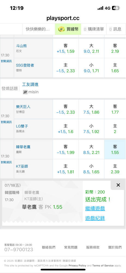Tap the battery indicator icon
Viewport: 126px width, 273px height.
pos(116,8)
